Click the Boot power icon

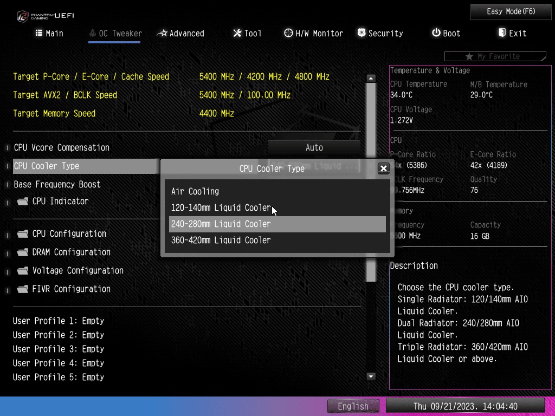(436, 33)
